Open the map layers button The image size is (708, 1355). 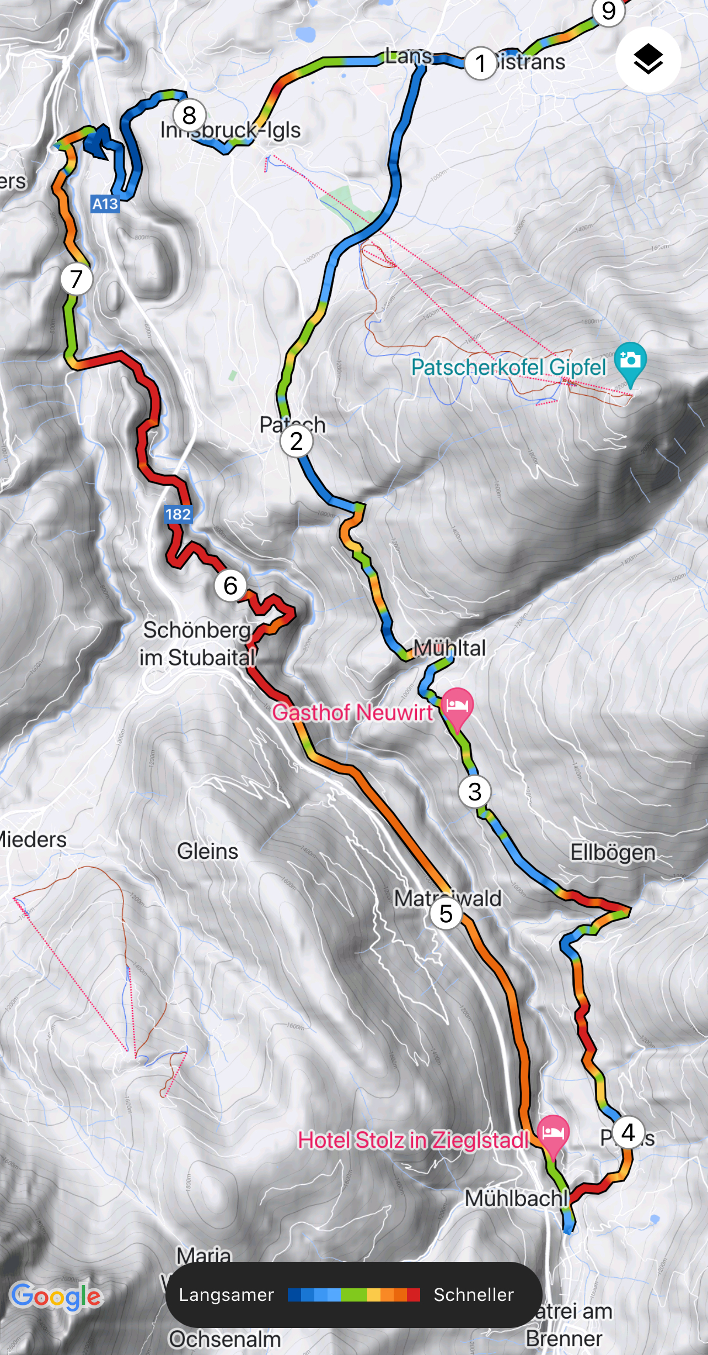pos(648,59)
